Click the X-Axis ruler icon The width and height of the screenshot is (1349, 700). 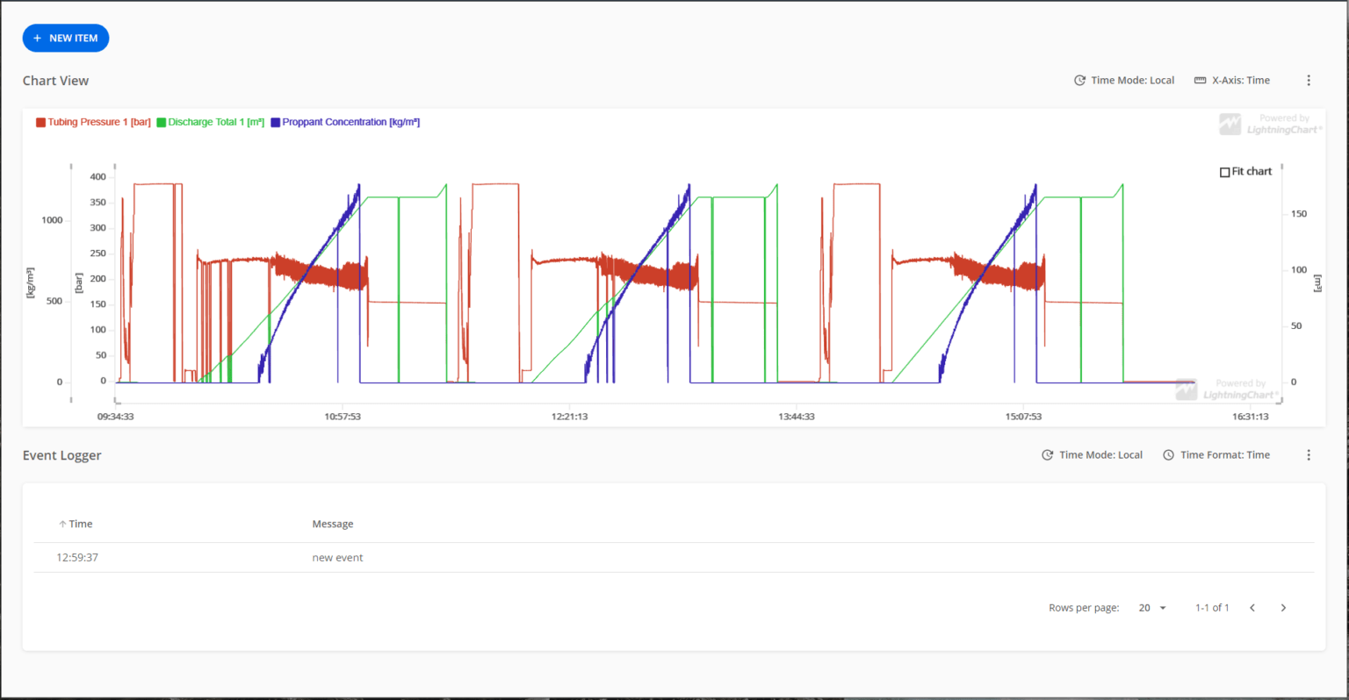pyautogui.click(x=1200, y=81)
